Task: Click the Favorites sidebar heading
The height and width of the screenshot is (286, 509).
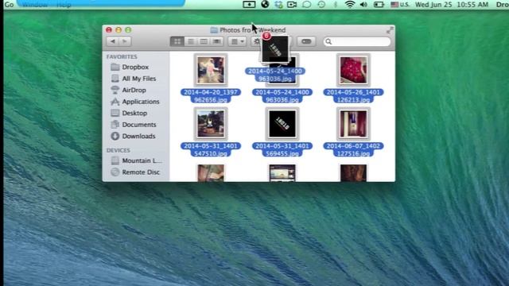Action: [122, 56]
